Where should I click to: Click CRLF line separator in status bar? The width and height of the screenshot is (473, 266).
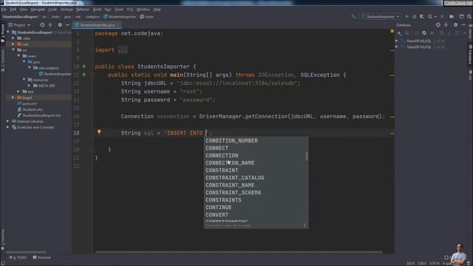click(x=422, y=263)
